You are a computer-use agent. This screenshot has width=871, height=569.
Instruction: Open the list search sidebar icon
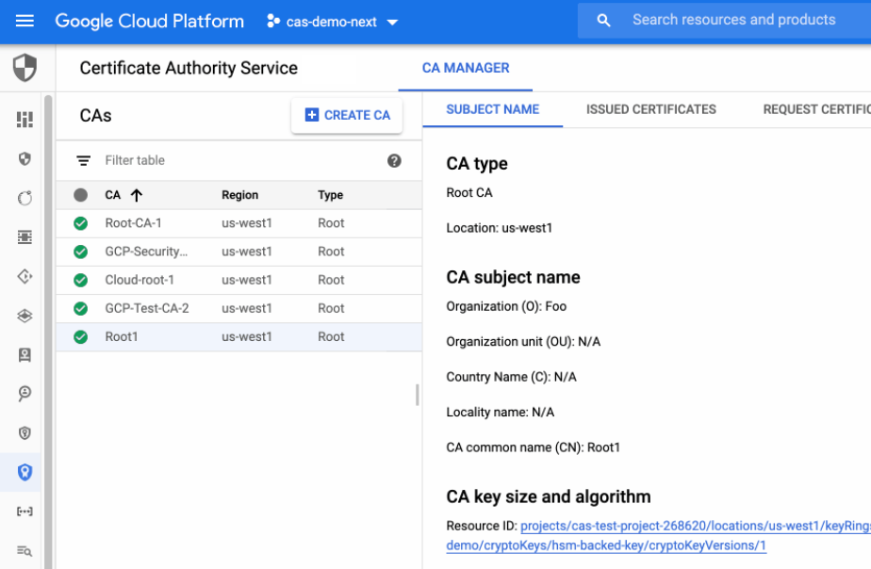point(25,551)
